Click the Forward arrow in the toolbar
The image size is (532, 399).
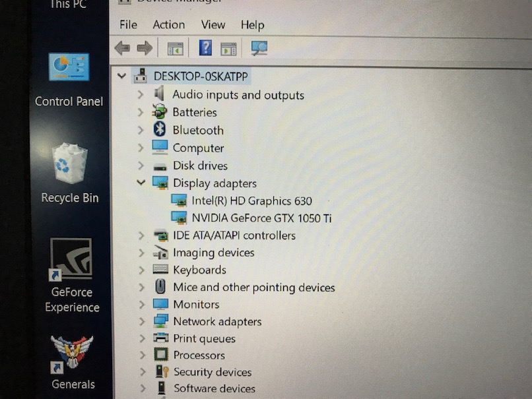145,48
